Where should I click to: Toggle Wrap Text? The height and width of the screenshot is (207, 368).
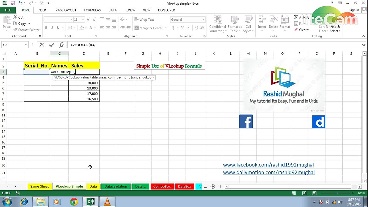click(144, 20)
